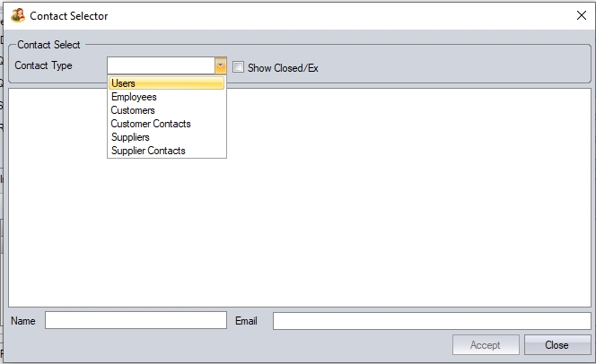This screenshot has width=596, height=364.
Task: Focus the Name input field
Action: (x=136, y=320)
